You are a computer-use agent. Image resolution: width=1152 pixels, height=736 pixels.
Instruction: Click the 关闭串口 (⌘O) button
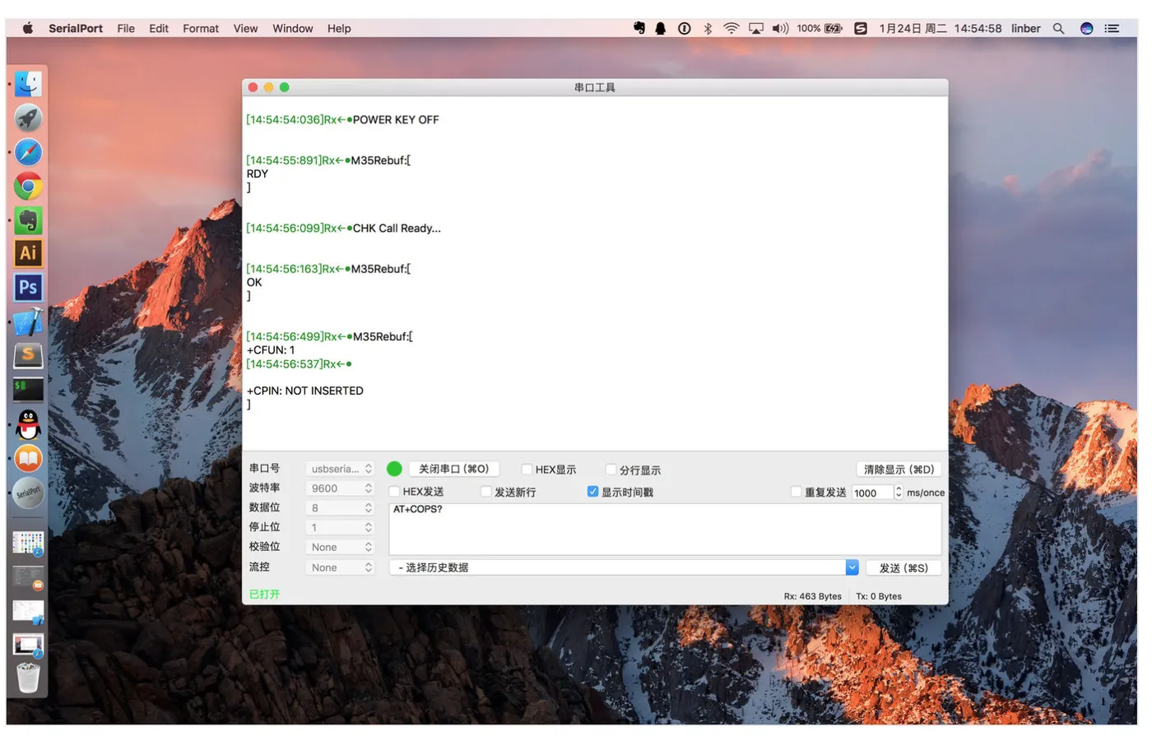click(x=454, y=469)
